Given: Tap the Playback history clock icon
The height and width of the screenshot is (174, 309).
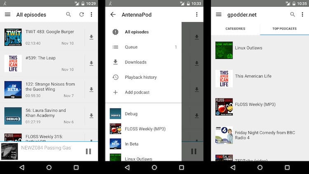Looking at the screenshot, I should pyautogui.click(x=115, y=77).
